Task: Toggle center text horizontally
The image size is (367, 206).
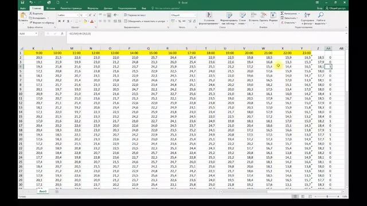Action: pos(104,21)
